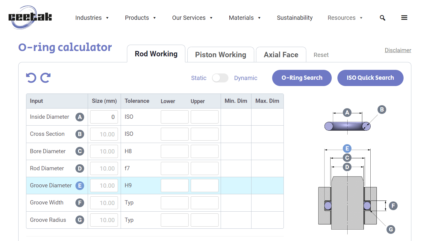Click the E badge beside Groove Diameter

pos(80,186)
